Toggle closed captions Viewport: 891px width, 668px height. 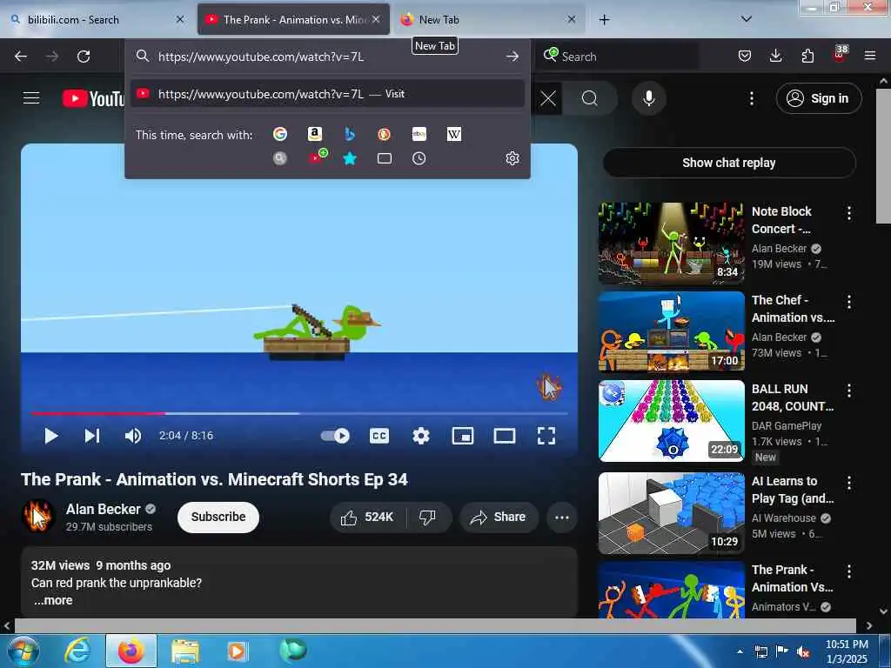point(379,436)
